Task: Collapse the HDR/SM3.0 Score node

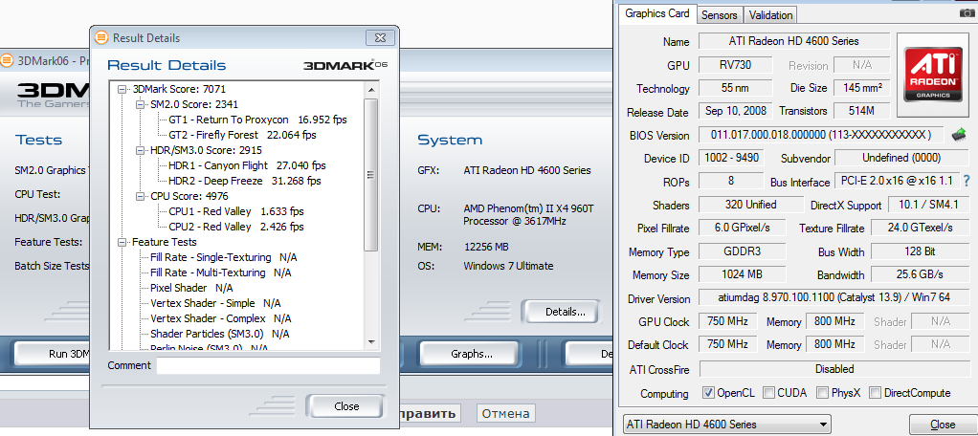Action: coord(141,150)
